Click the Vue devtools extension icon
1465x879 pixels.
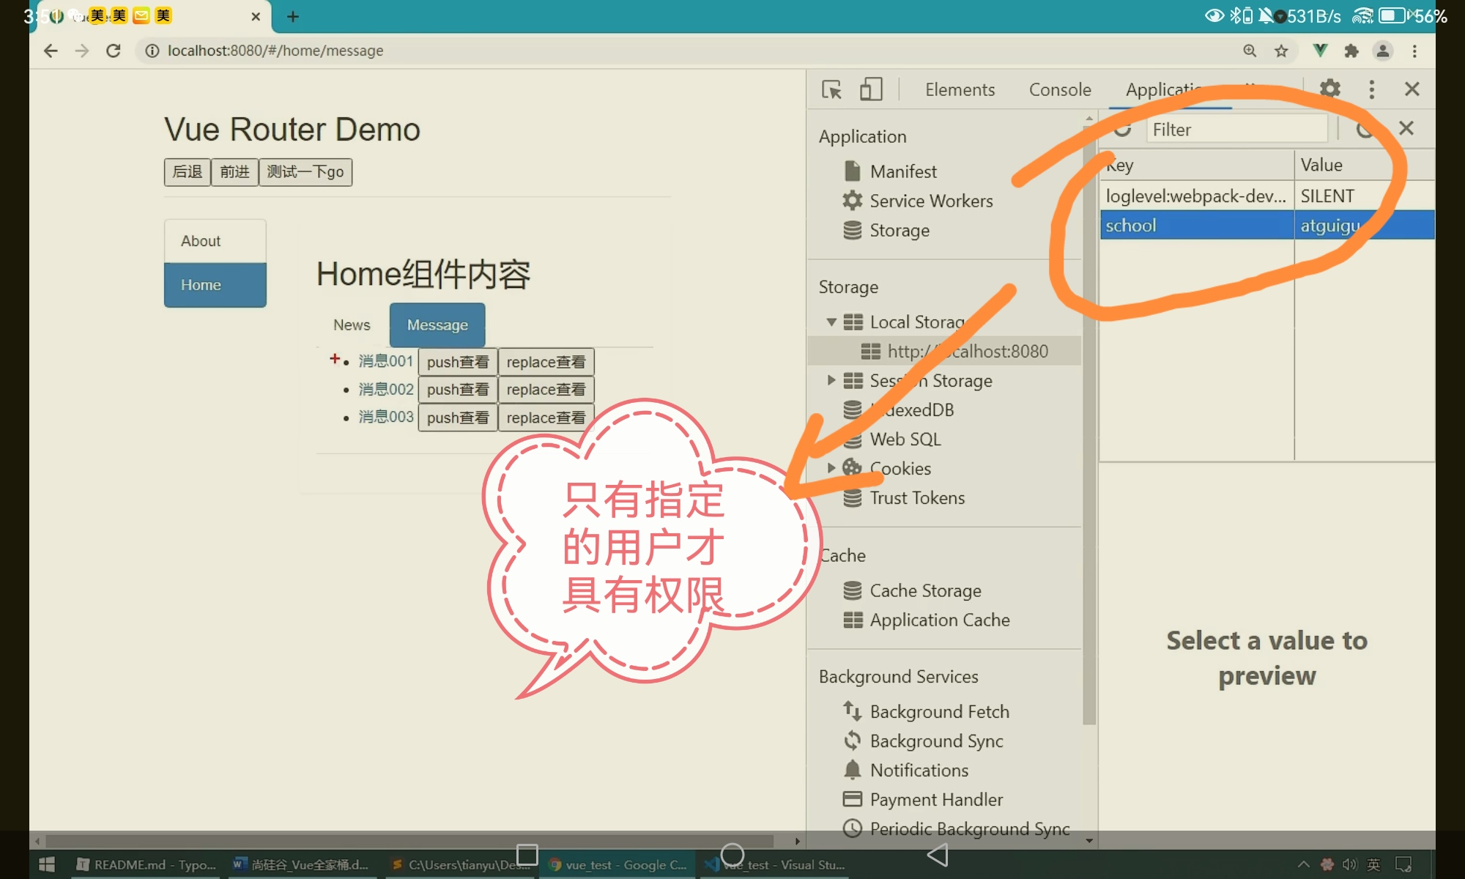(x=1320, y=51)
